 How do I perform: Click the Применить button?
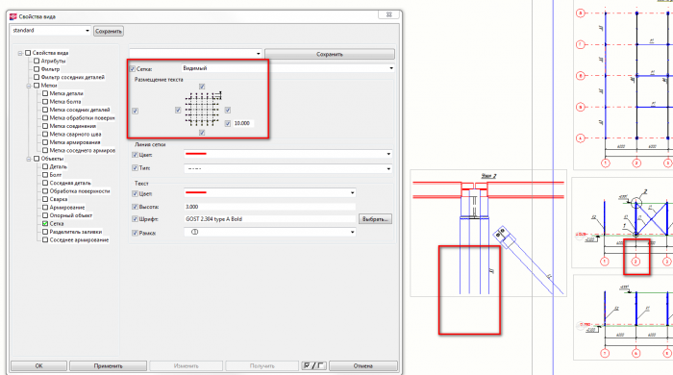click(108, 366)
